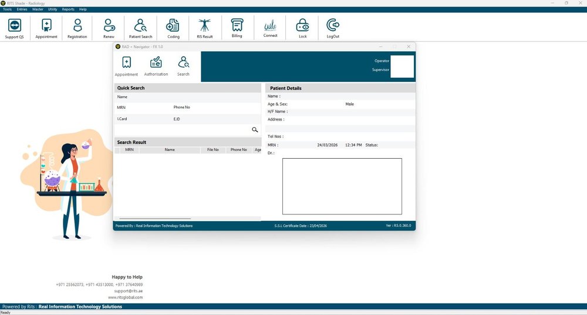This screenshot has height=315, width=587.
Task: Open the Coding module
Action: tap(173, 28)
